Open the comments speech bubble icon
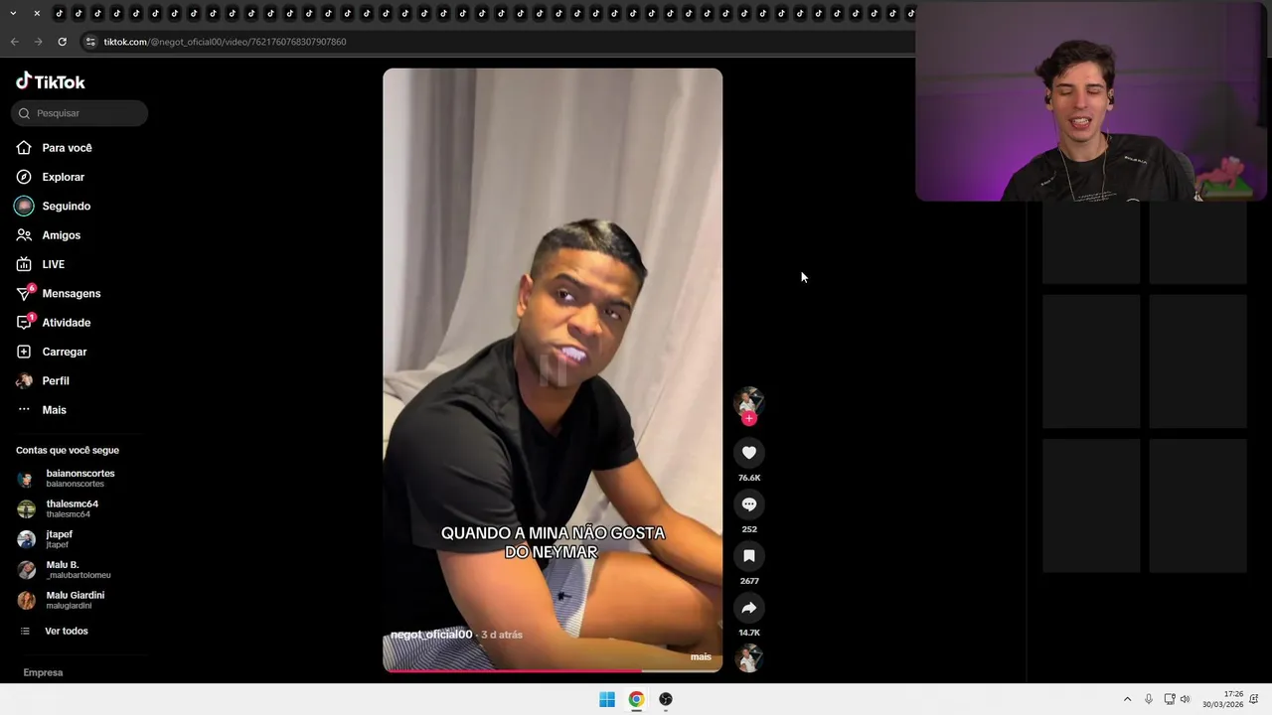 749,504
